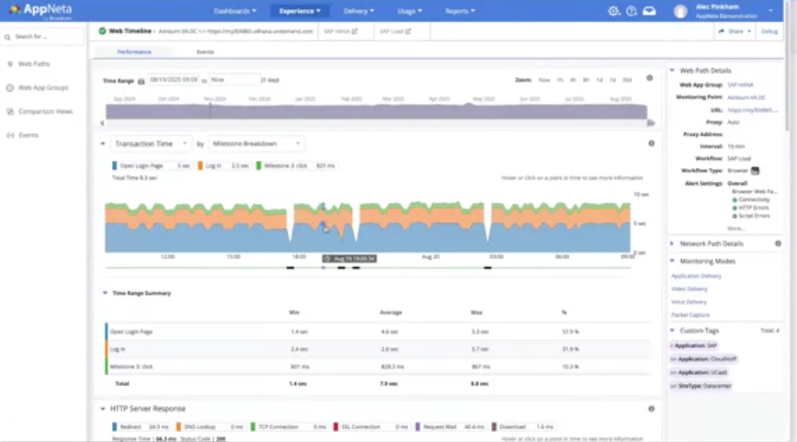797x442 pixels.
Task: Click the AppNeta logo
Action: click(x=40, y=10)
